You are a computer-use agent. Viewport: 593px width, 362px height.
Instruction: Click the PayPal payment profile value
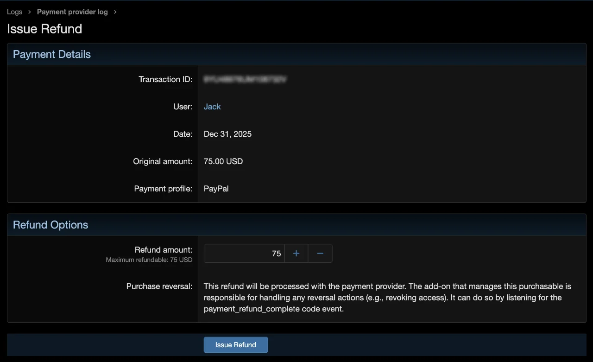(216, 189)
